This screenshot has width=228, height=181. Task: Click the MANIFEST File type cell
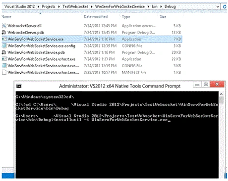(x=134, y=72)
